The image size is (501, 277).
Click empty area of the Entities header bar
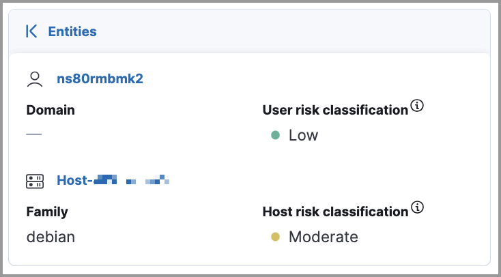[307, 31]
